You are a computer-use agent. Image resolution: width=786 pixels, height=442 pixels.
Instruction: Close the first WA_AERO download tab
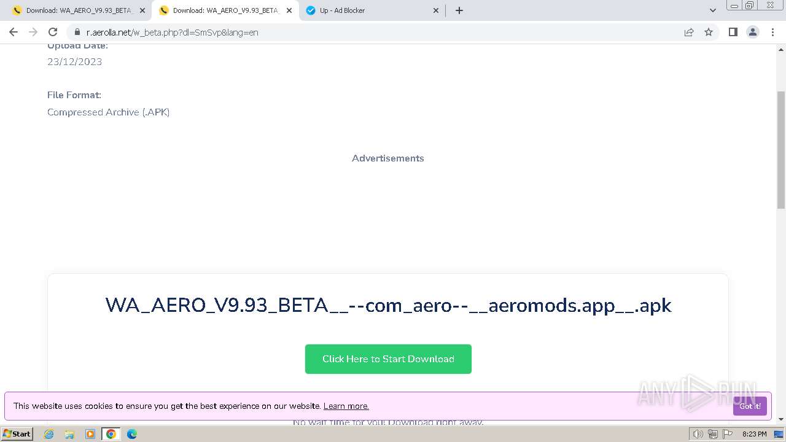[x=142, y=10]
